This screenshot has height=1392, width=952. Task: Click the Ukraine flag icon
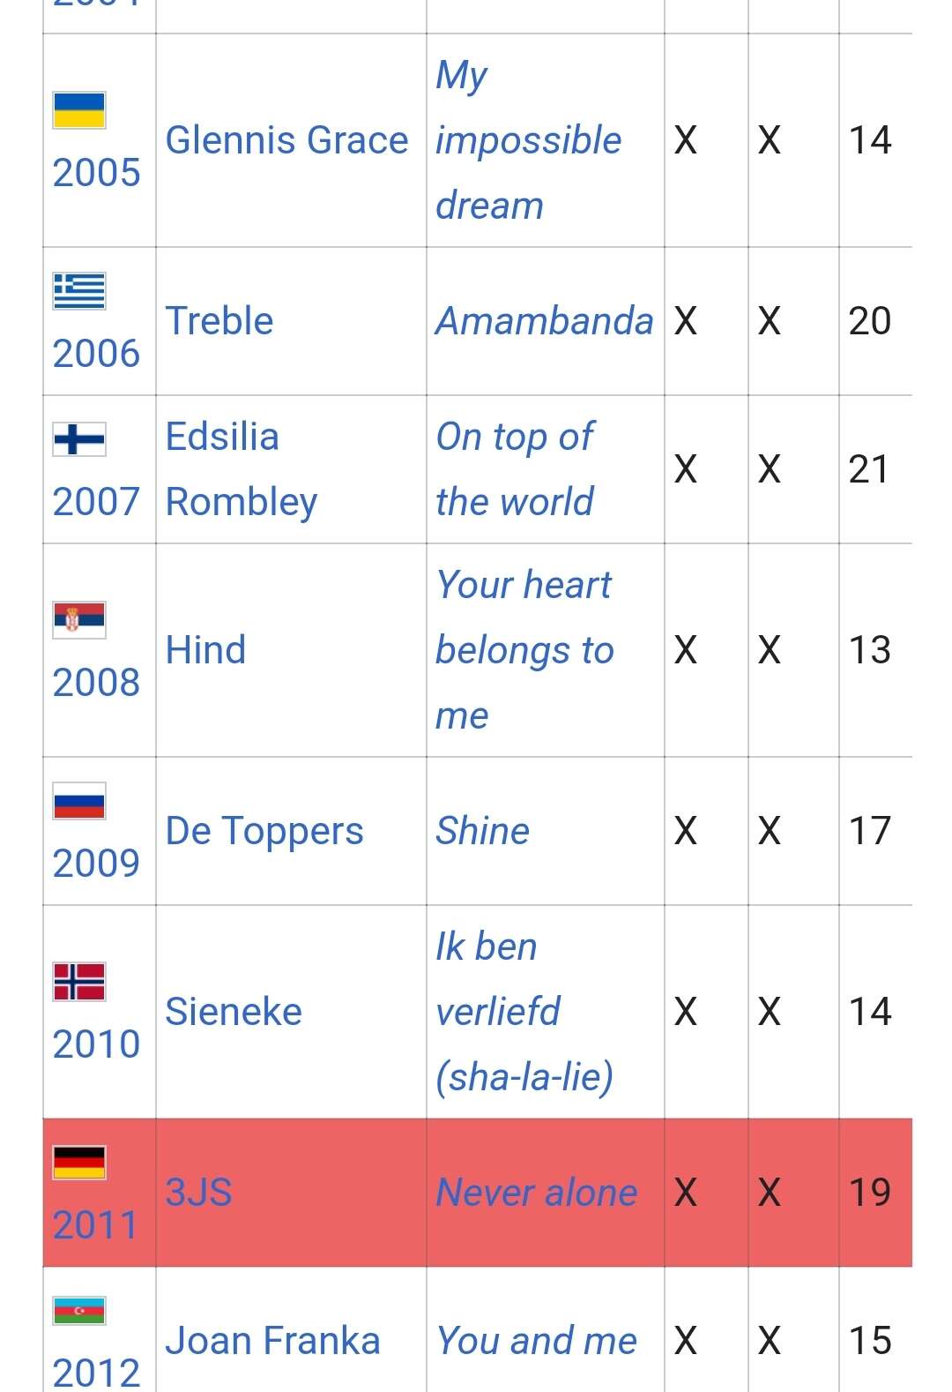79,110
